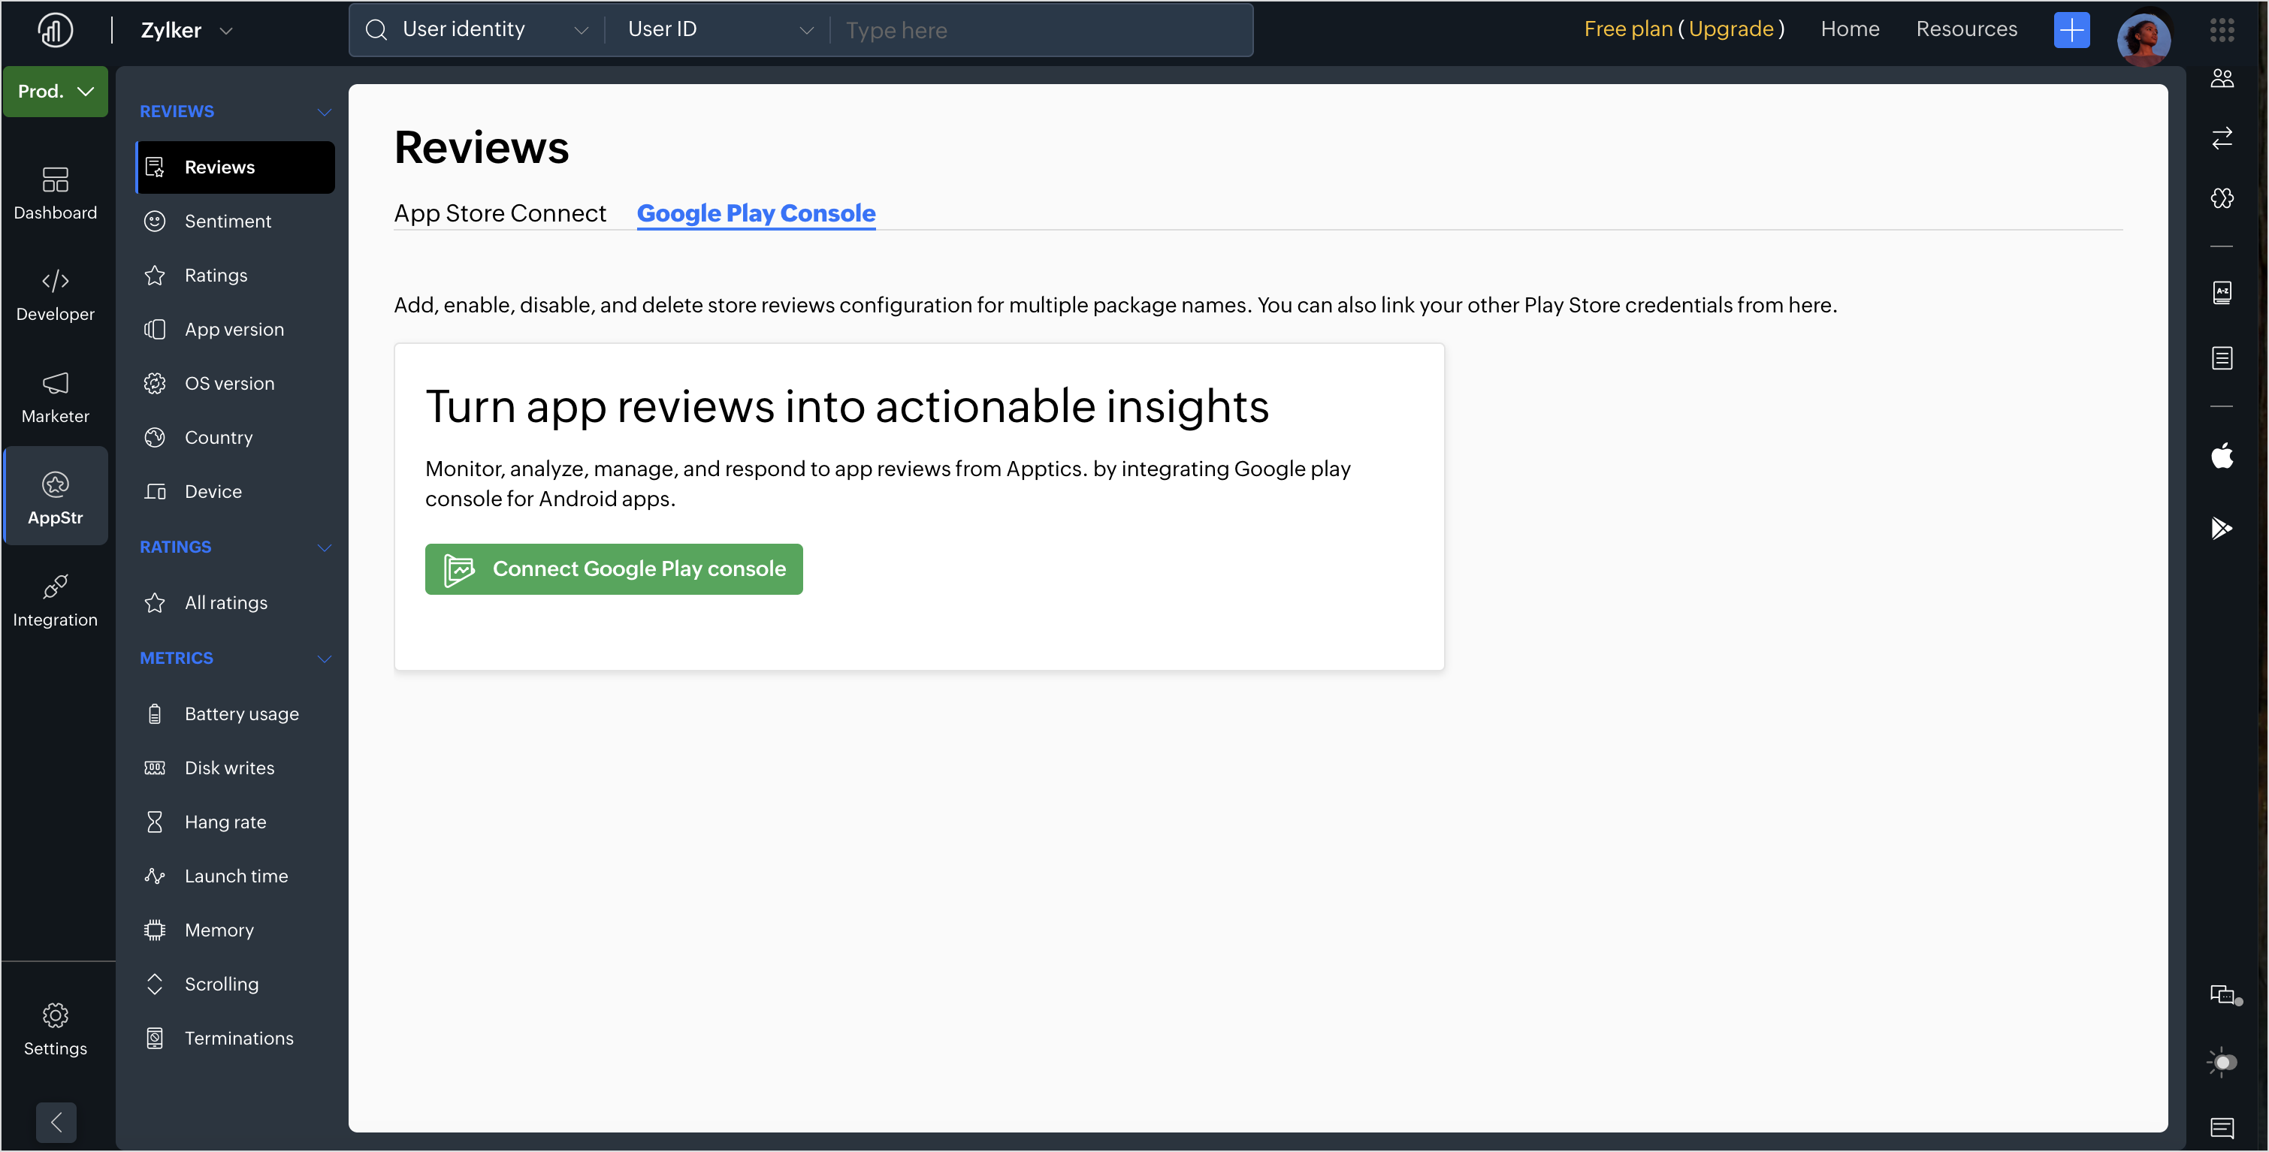This screenshot has height=1152, width=2269.
Task: Open the AppStr module in left rail
Action: 56,496
